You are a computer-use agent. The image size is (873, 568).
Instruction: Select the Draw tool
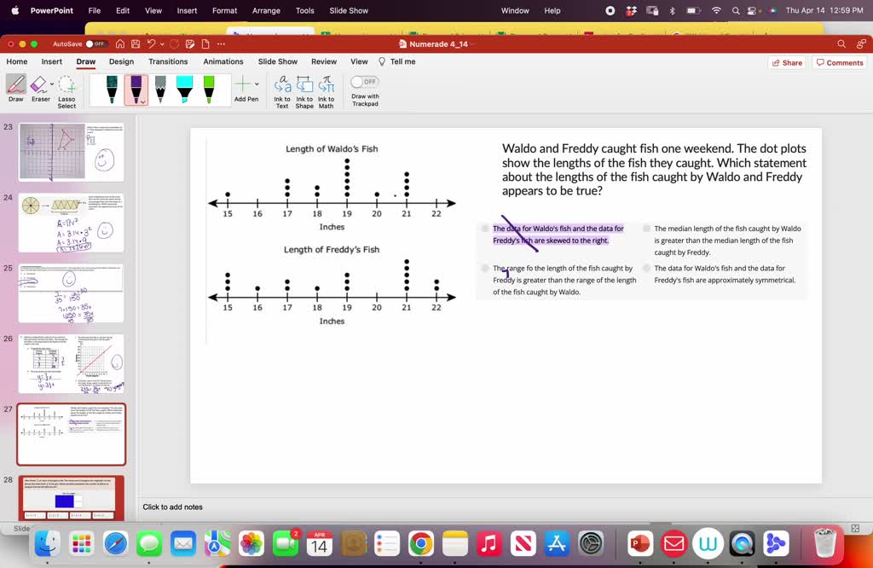[x=15, y=88]
